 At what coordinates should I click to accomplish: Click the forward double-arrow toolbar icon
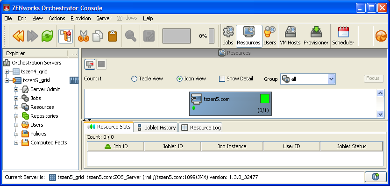tap(33, 36)
